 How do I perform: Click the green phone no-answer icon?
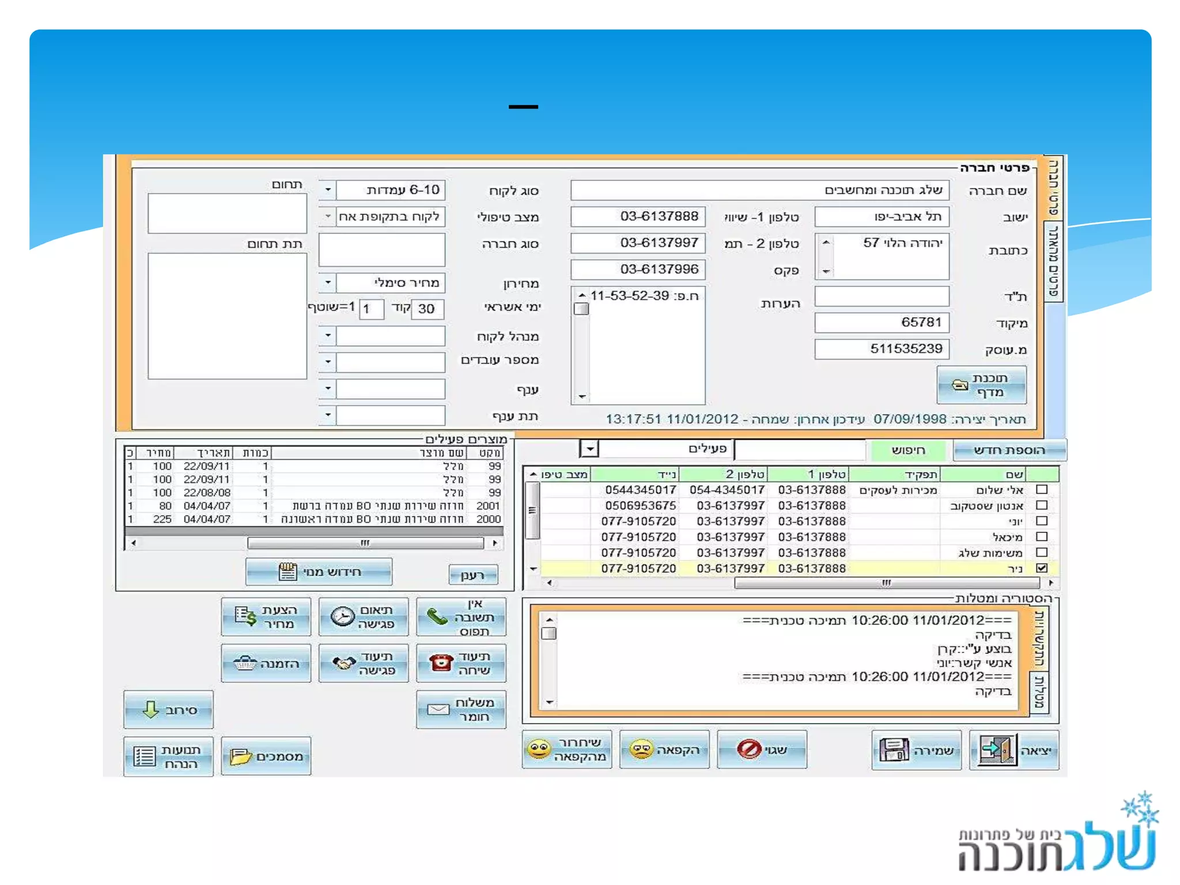click(437, 617)
